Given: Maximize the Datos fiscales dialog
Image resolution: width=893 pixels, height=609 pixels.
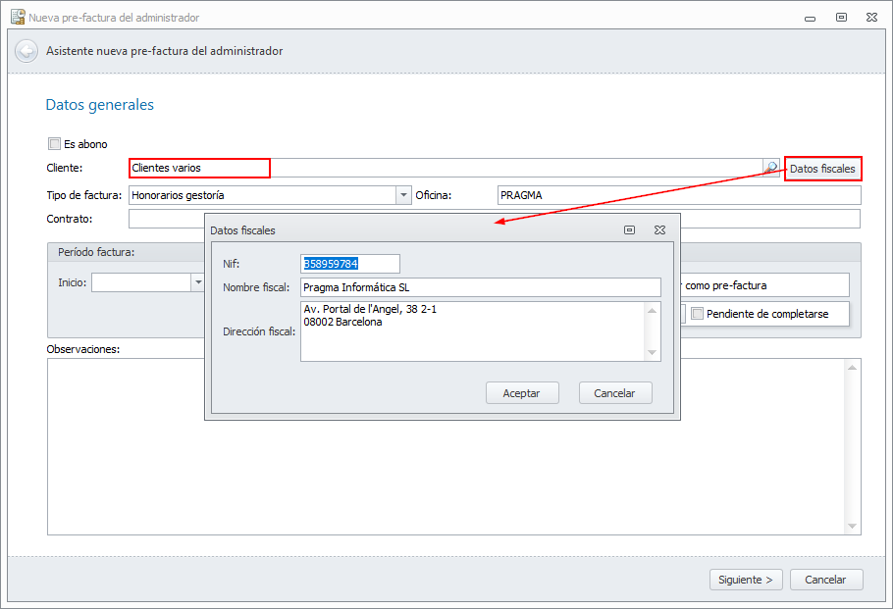Looking at the screenshot, I should coord(629,229).
